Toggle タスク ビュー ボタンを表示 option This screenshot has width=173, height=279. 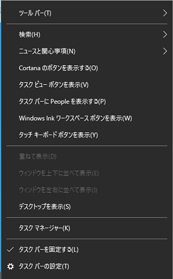(87, 85)
